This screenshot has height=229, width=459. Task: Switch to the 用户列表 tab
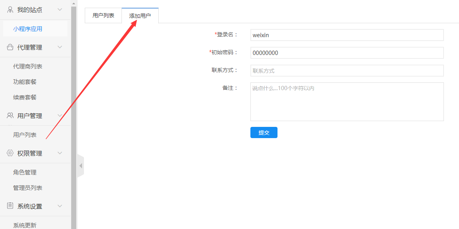pos(103,15)
